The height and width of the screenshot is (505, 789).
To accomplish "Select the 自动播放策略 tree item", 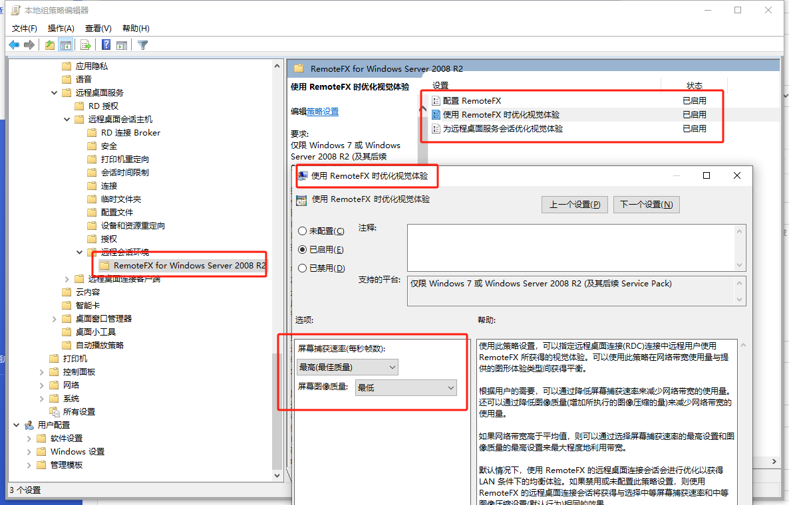I will [x=100, y=346].
